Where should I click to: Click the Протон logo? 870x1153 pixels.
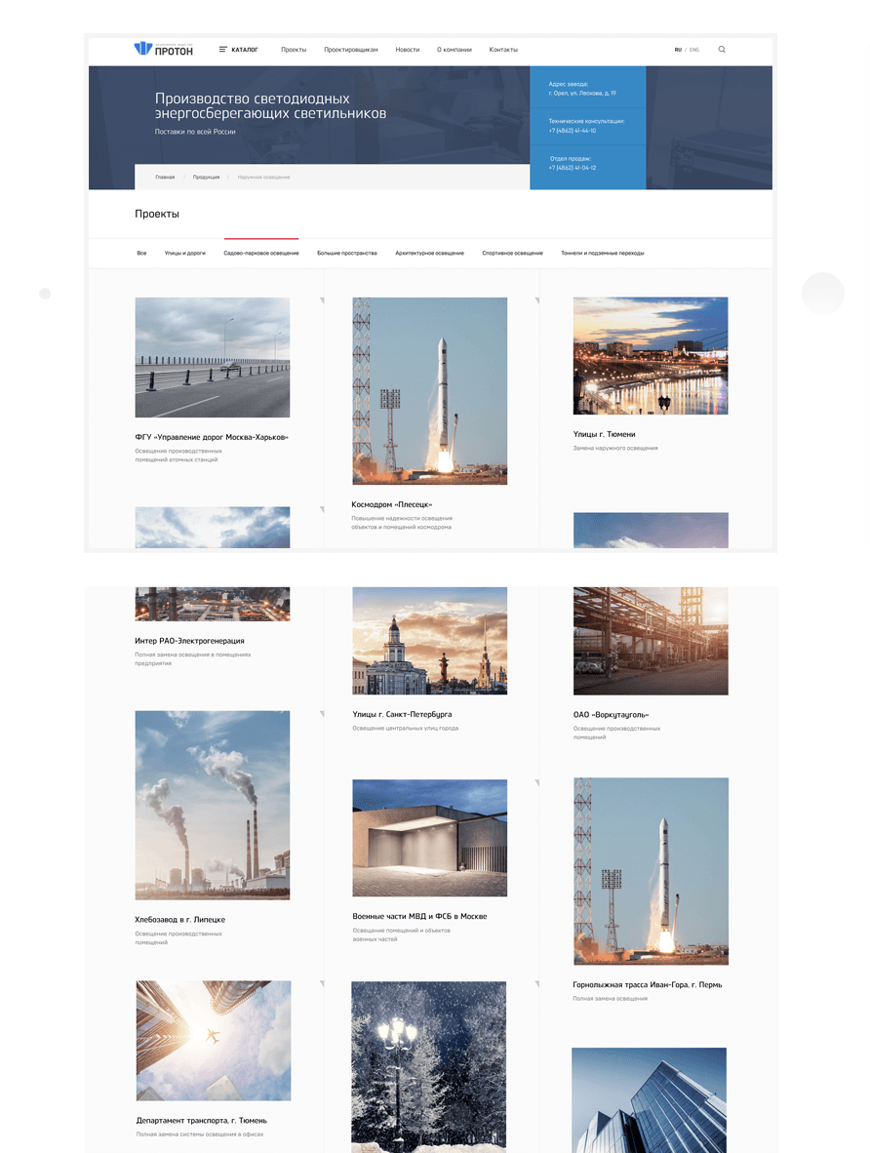coord(163,50)
